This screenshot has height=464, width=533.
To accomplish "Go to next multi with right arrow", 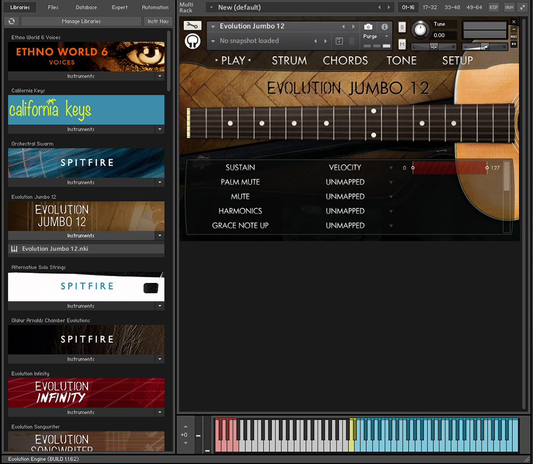I will [389, 7].
